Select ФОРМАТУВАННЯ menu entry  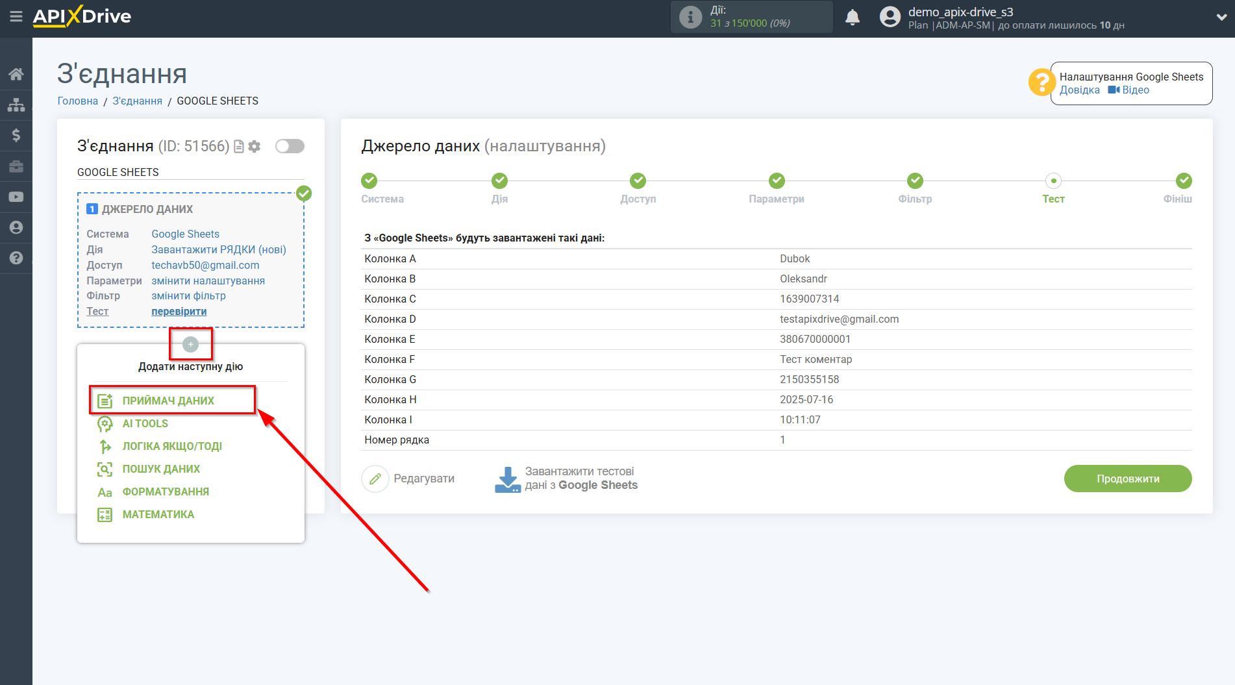pyautogui.click(x=166, y=492)
